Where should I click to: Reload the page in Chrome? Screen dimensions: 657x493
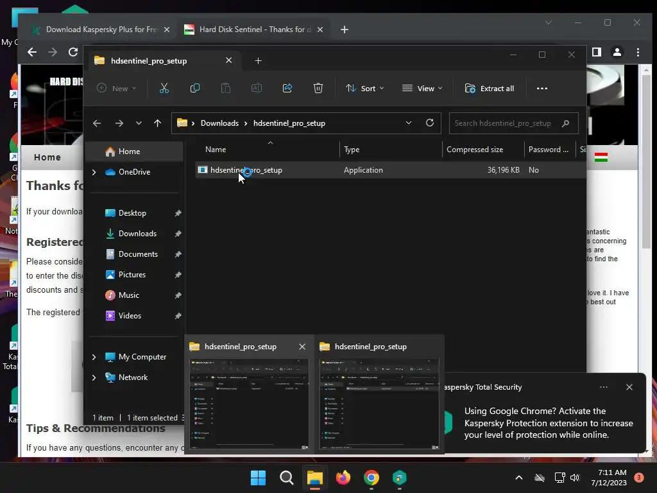point(73,52)
